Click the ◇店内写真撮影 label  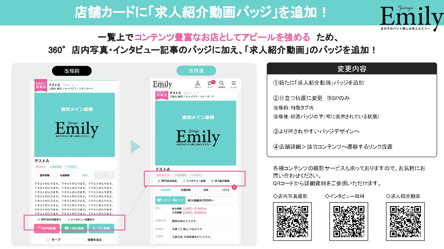pos(290,196)
